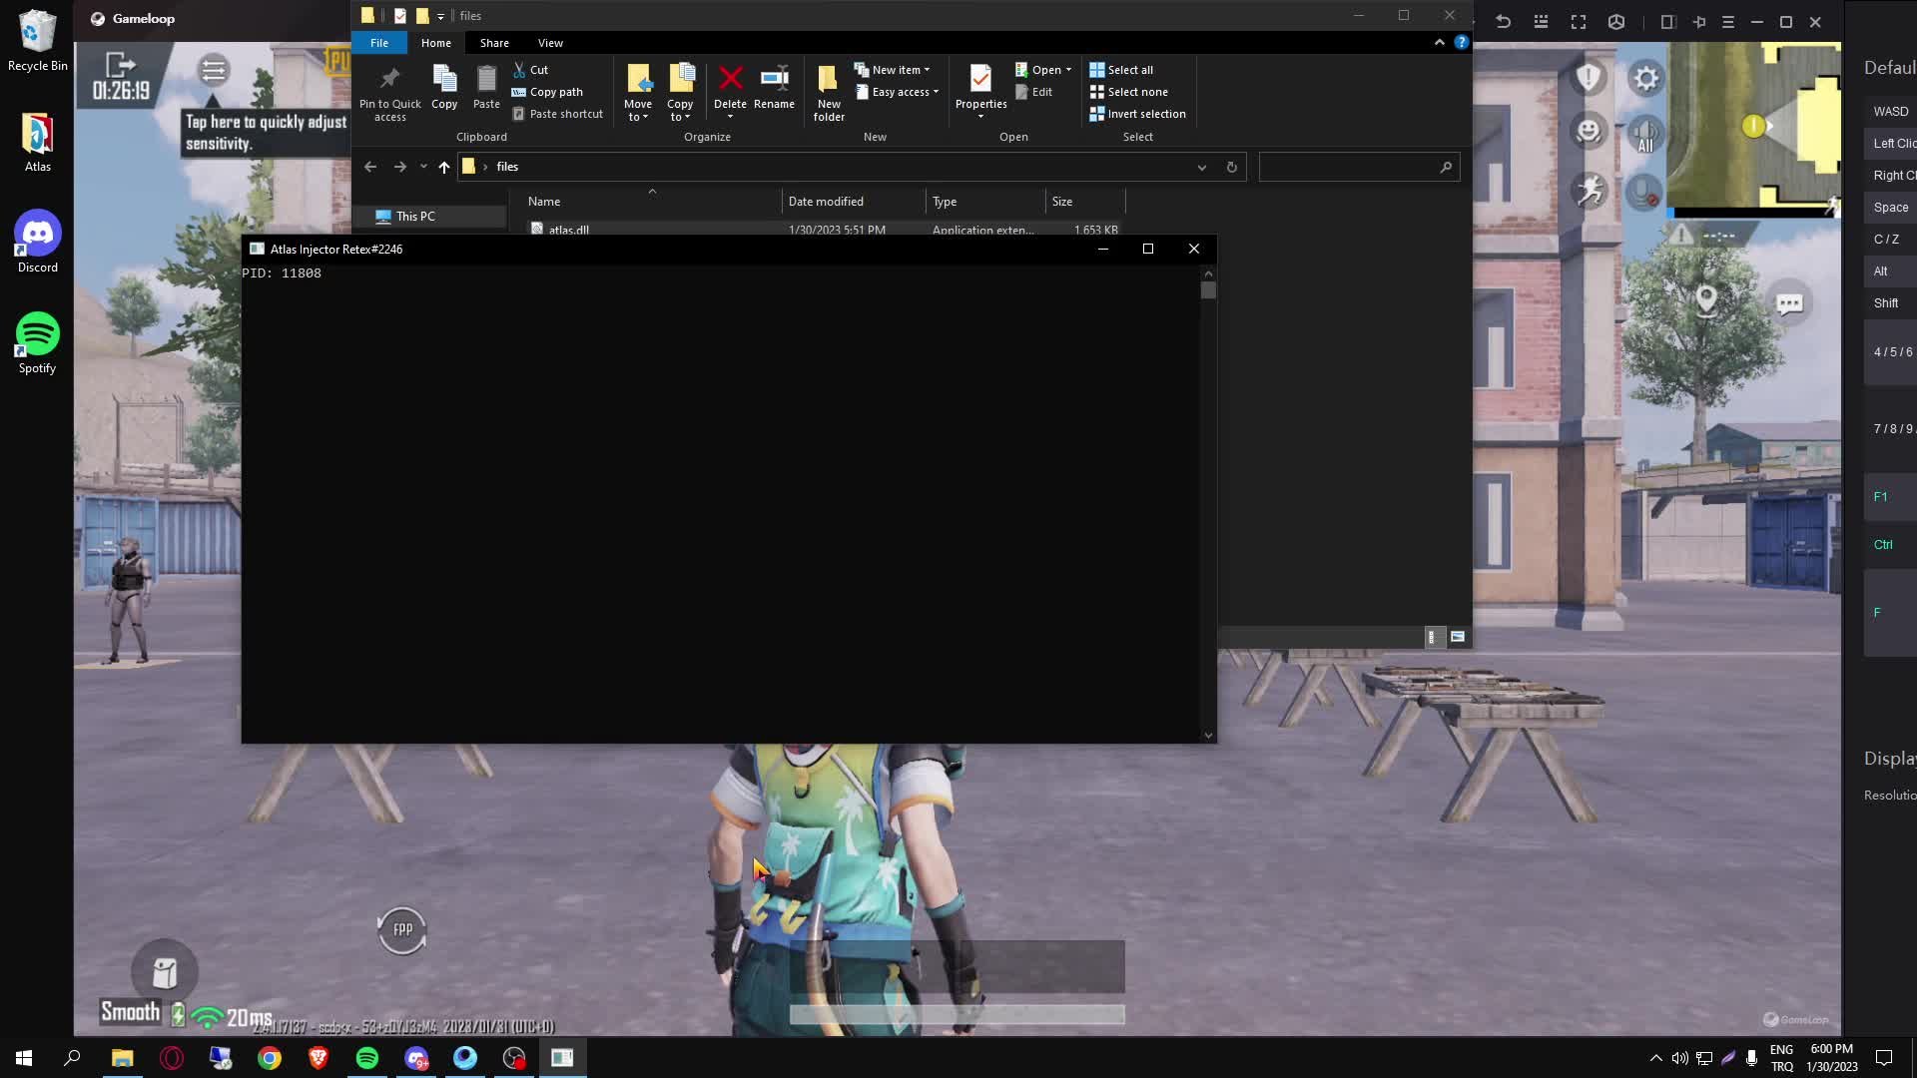Open the in-game chat bubble icon

click(1789, 302)
